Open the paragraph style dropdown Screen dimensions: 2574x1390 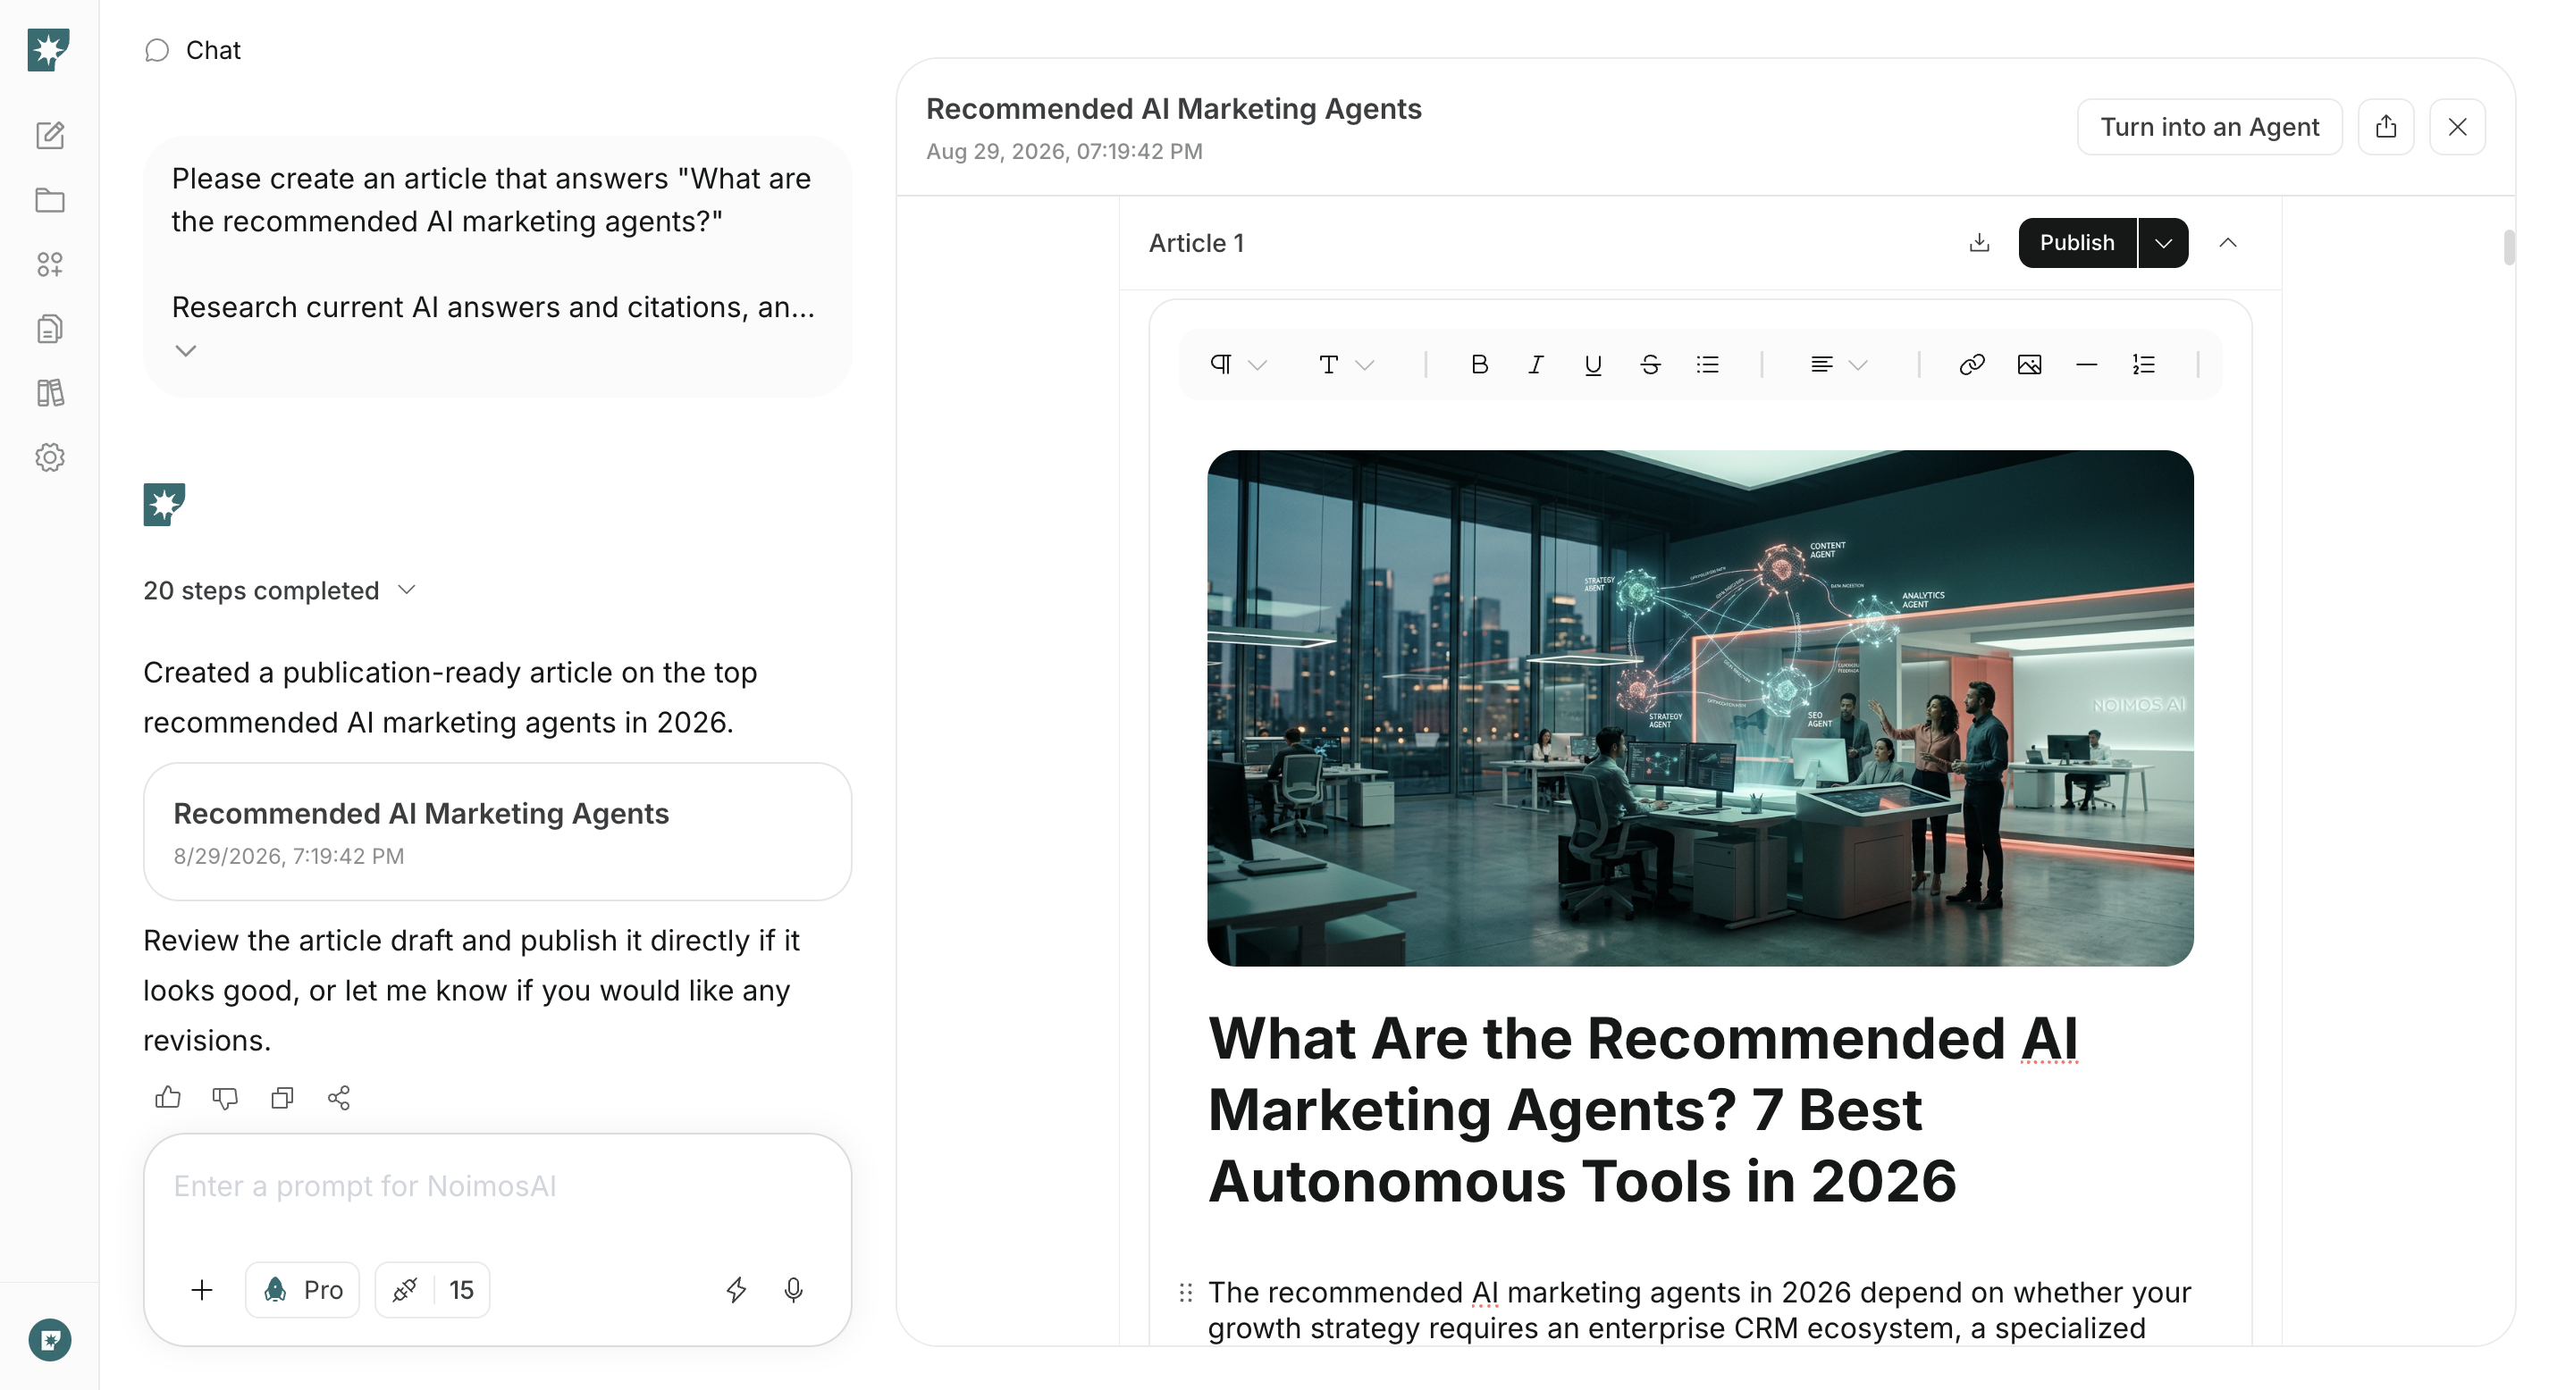(1238, 364)
